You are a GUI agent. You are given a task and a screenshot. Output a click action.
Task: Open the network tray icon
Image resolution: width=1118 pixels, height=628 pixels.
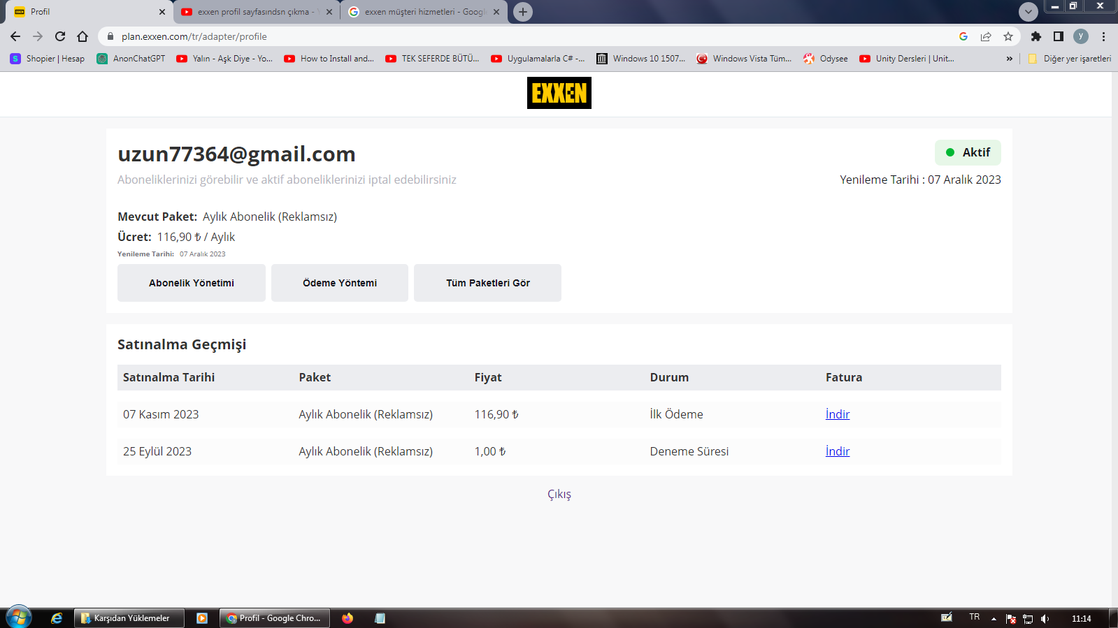point(1028,618)
